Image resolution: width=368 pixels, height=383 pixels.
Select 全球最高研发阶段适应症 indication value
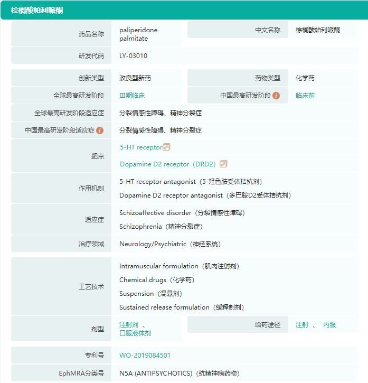click(x=161, y=113)
